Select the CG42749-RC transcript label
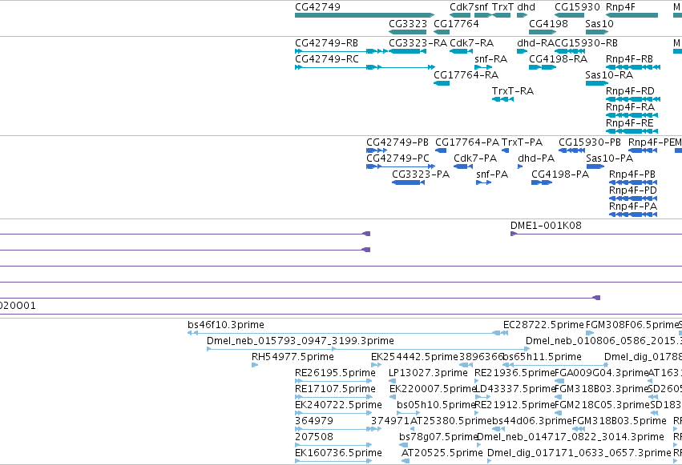This screenshot has width=682, height=465. pyautogui.click(x=327, y=59)
